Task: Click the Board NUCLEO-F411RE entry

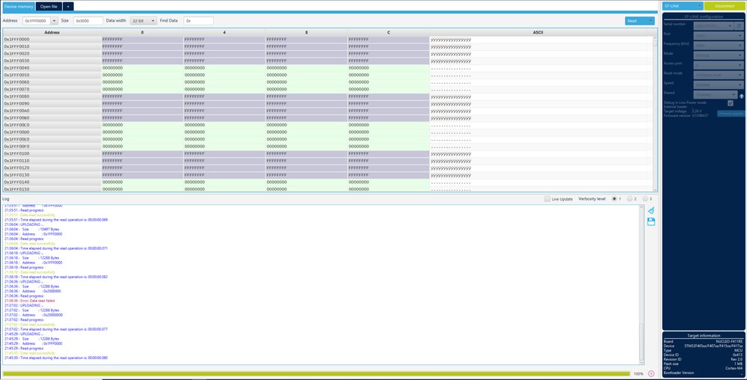Action: [x=703, y=341]
